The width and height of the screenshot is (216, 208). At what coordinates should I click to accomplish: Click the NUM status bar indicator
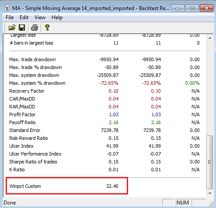[183, 203]
